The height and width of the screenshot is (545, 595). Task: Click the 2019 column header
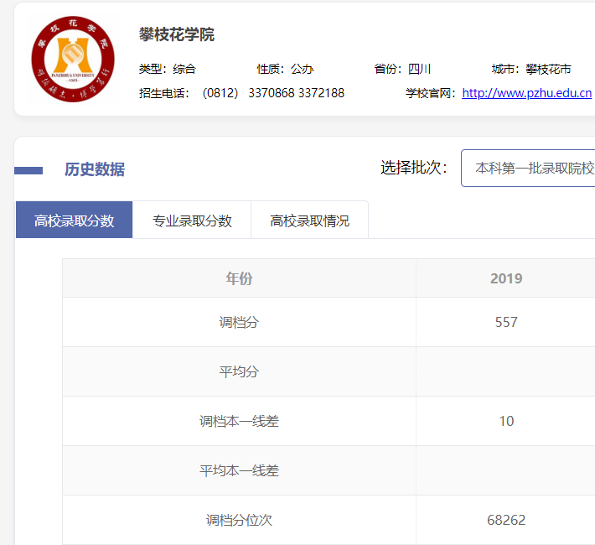click(x=506, y=278)
